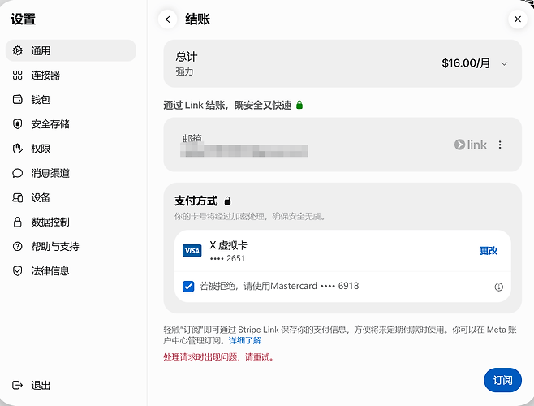
Task: Close the 结账 checkout dialog
Action: (x=518, y=19)
